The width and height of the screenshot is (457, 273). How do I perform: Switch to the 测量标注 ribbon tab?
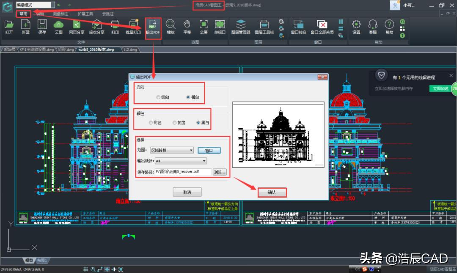60,14
